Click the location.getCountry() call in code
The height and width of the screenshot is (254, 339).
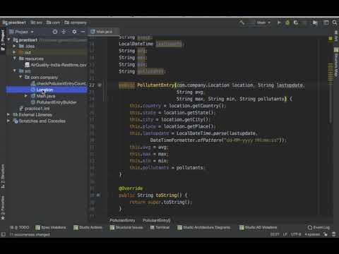[x=197, y=106]
